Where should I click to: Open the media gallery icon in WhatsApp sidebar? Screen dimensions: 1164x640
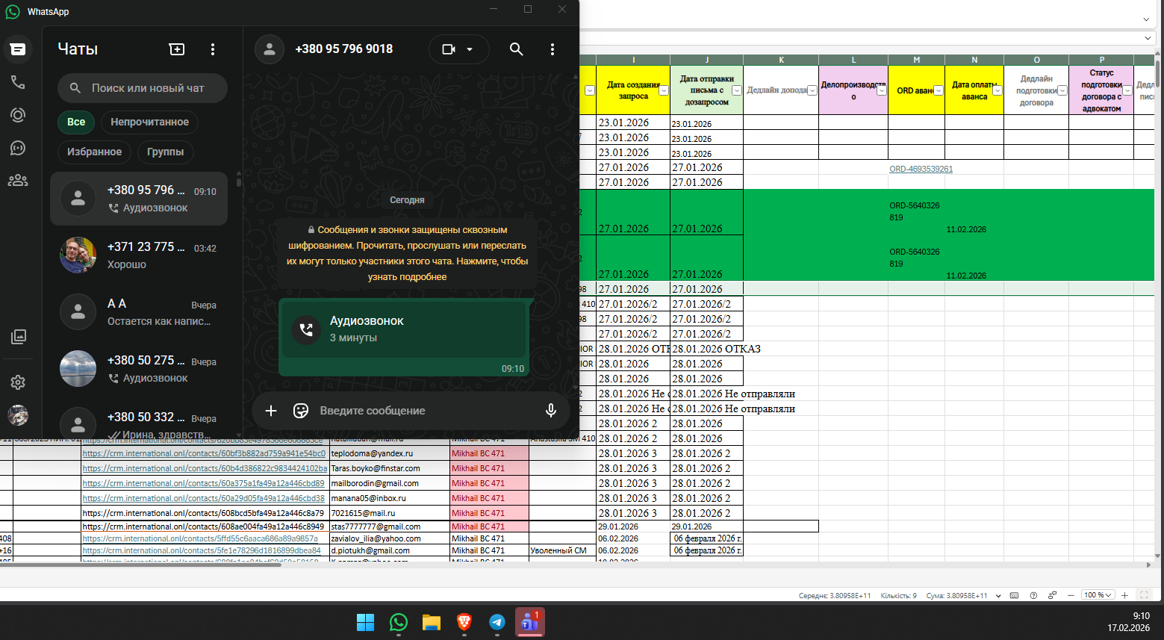[x=18, y=337]
